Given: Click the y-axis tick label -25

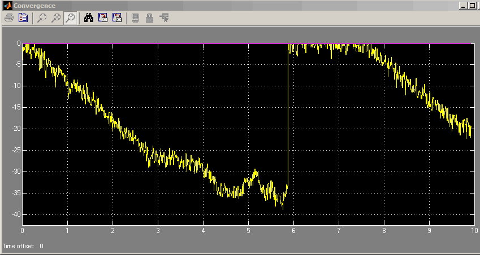Looking at the screenshot, I should tap(16, 150).
